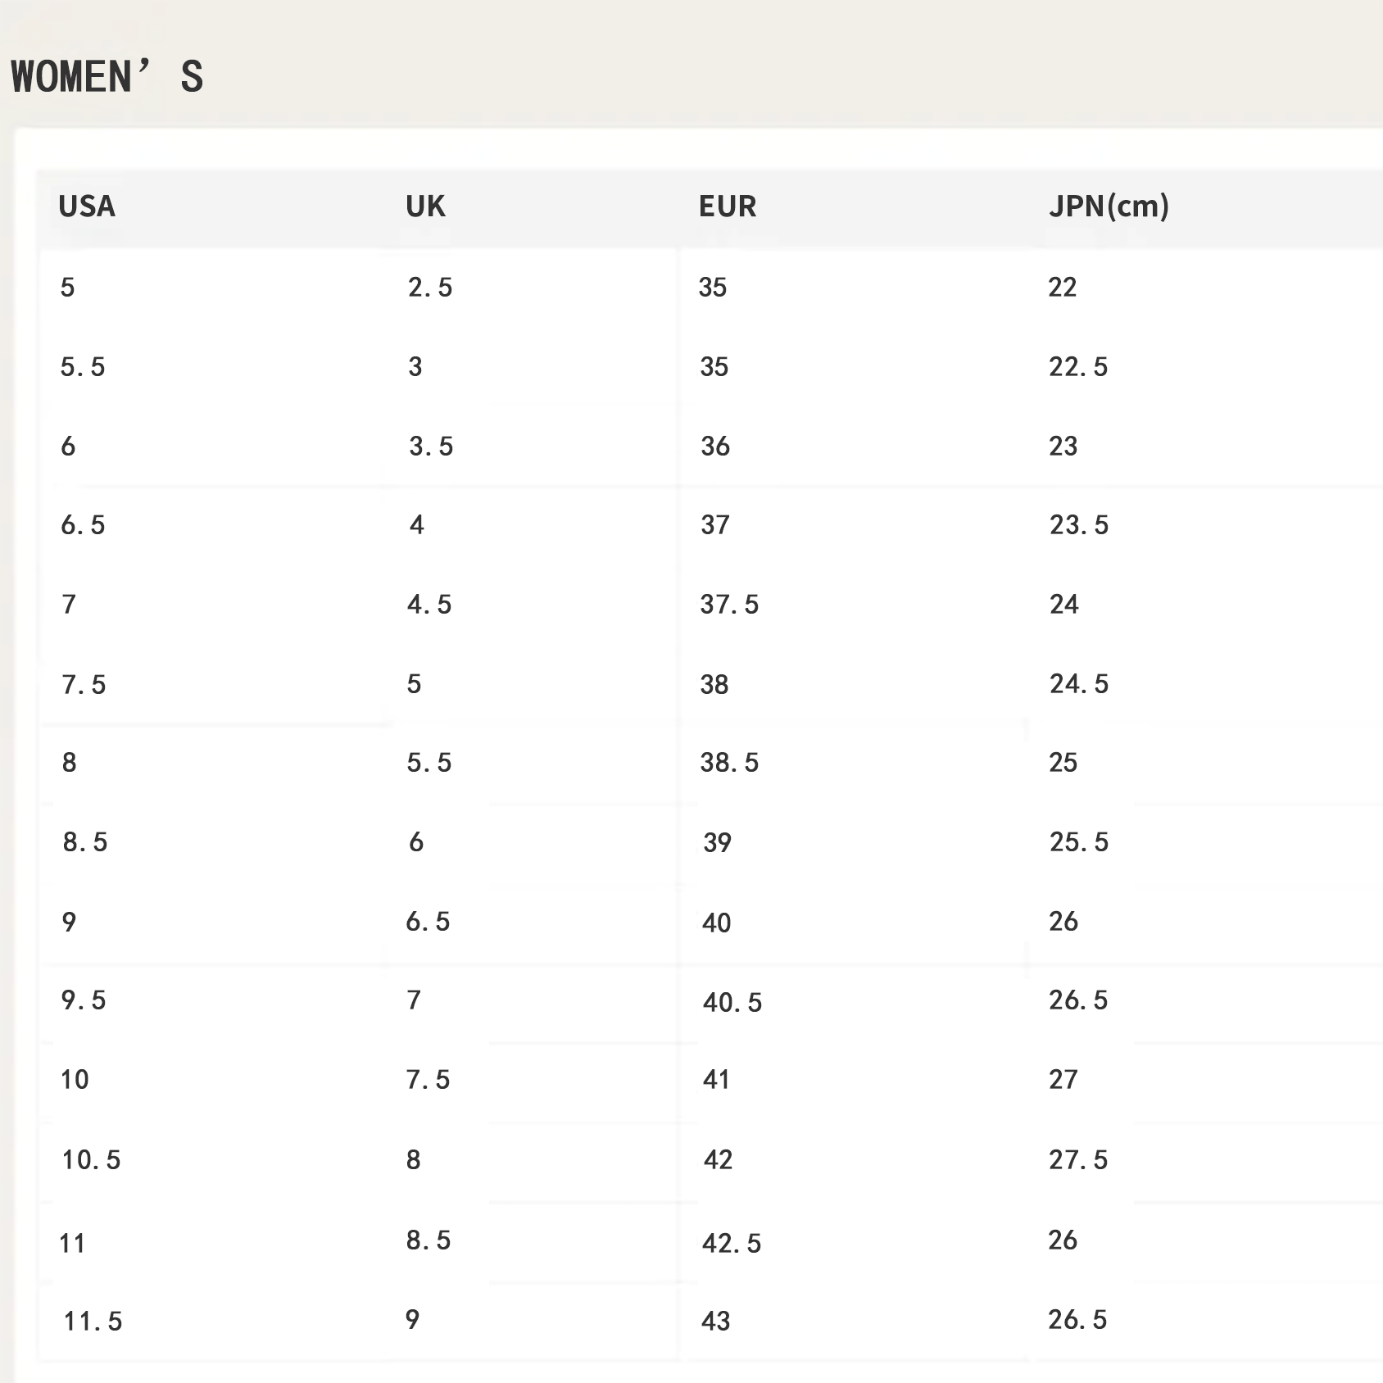Select USA size 10.5 cell

(x=91, y=1160)
